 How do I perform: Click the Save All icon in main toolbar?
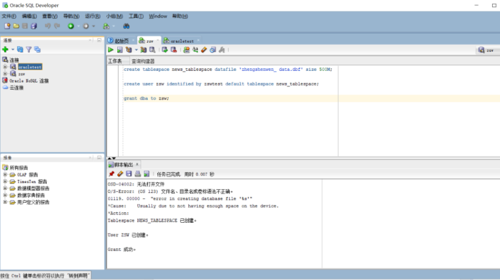point(34,26)
